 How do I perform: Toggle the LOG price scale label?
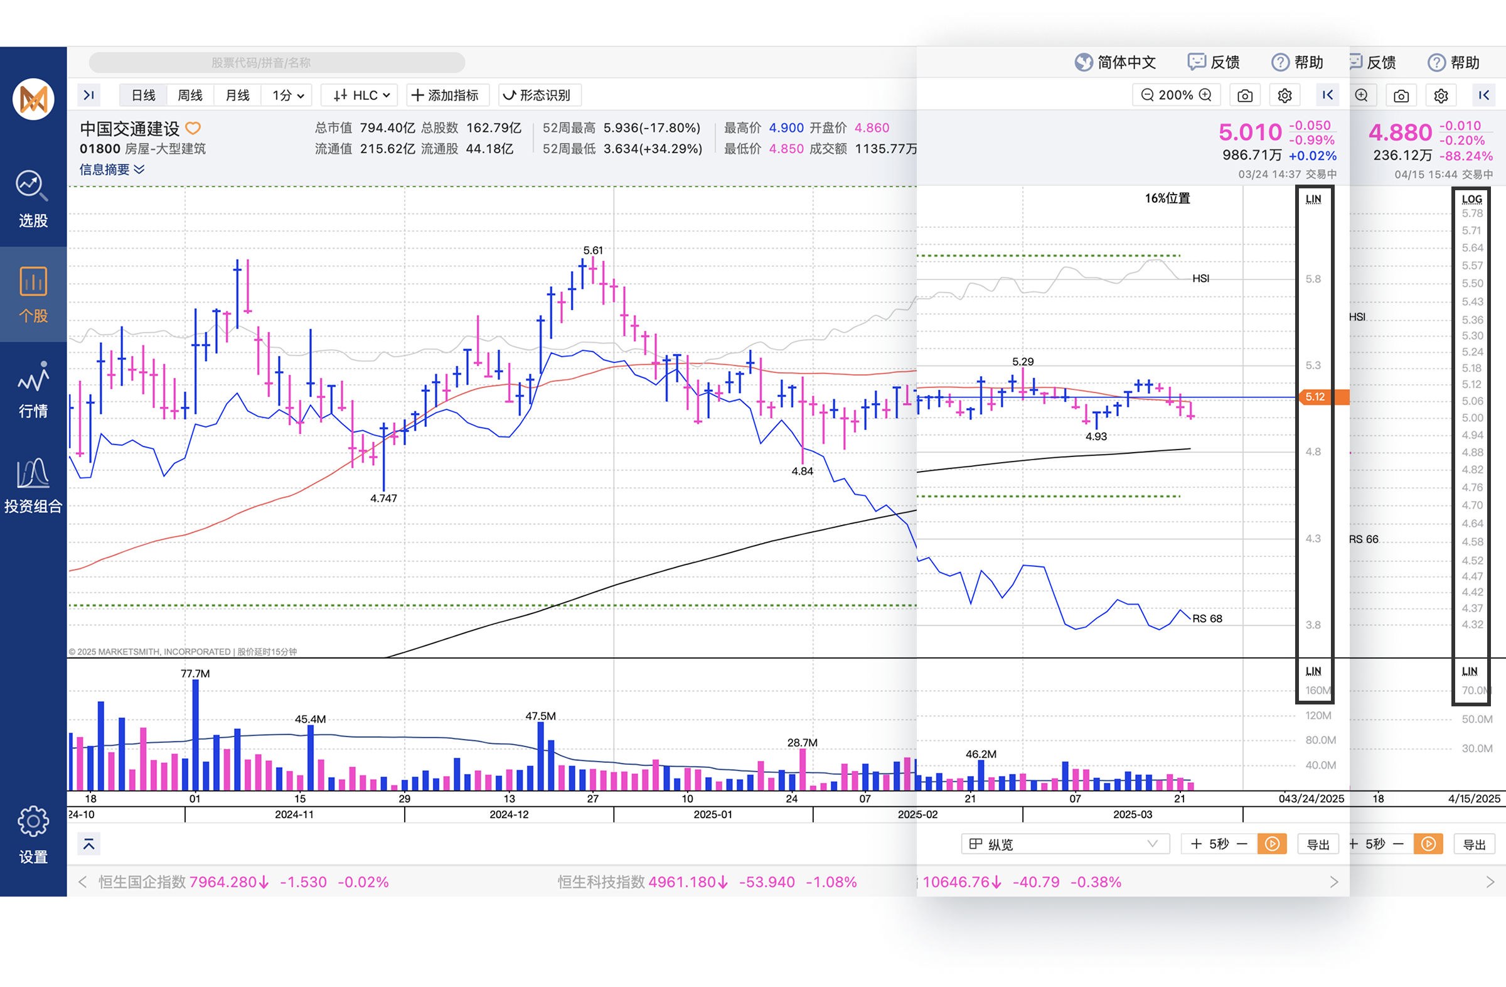(1471, 200)
